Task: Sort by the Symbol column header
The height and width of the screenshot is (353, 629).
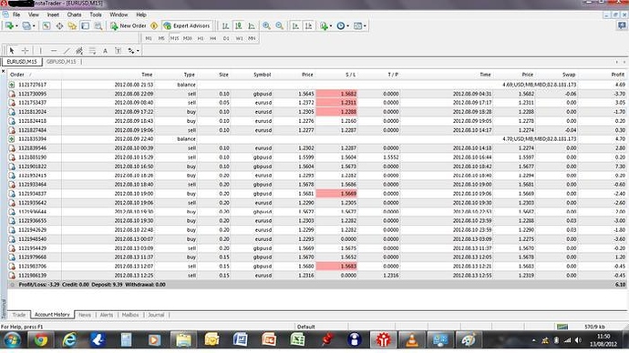Action: (262, 75)
